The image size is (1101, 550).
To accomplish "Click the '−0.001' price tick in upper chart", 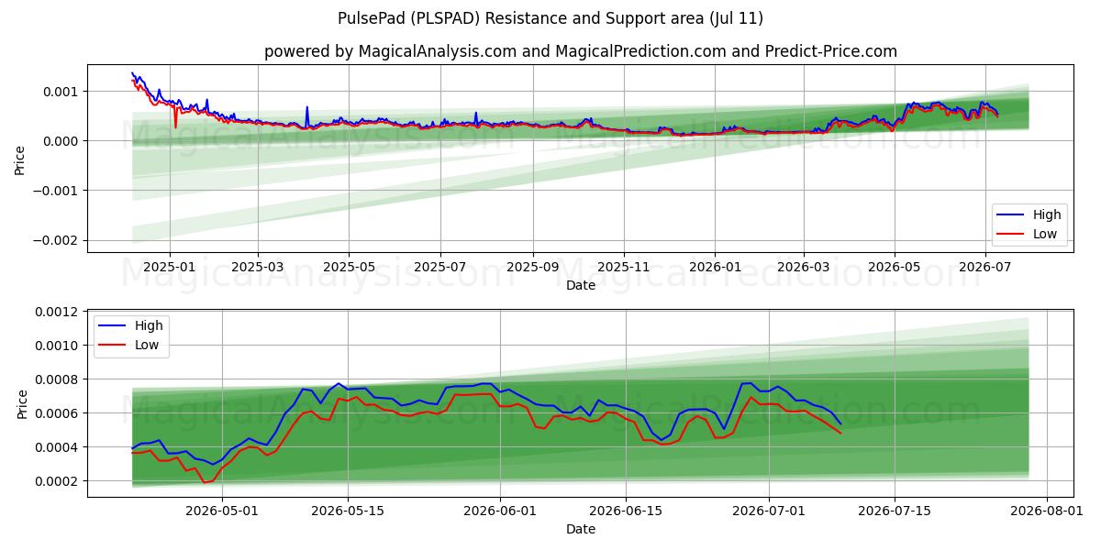I will 58,191.
